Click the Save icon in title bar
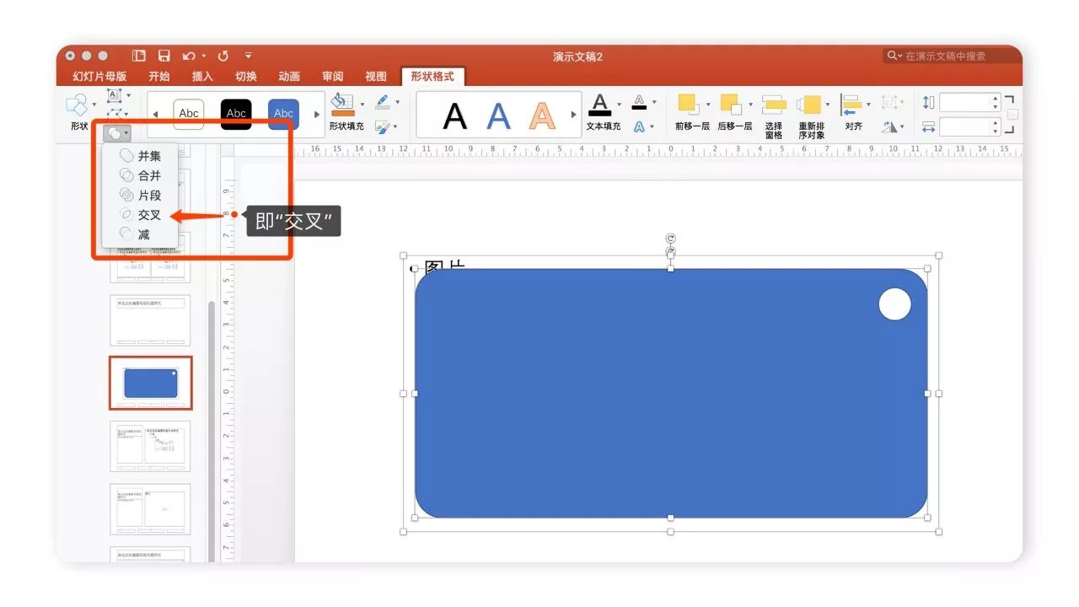1079x607 pixels. tap(164, 56)
